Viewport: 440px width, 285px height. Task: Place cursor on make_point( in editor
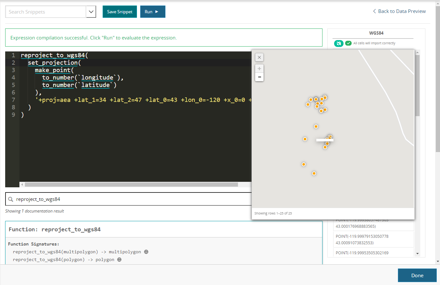54,70
